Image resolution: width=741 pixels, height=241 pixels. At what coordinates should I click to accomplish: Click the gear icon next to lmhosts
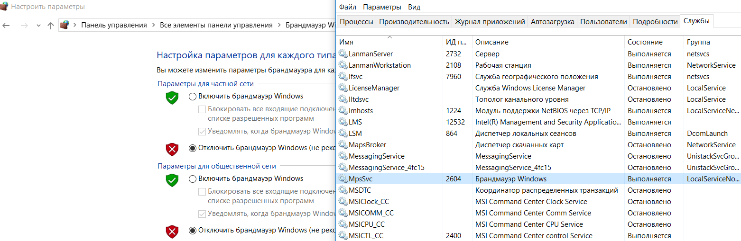343,111
